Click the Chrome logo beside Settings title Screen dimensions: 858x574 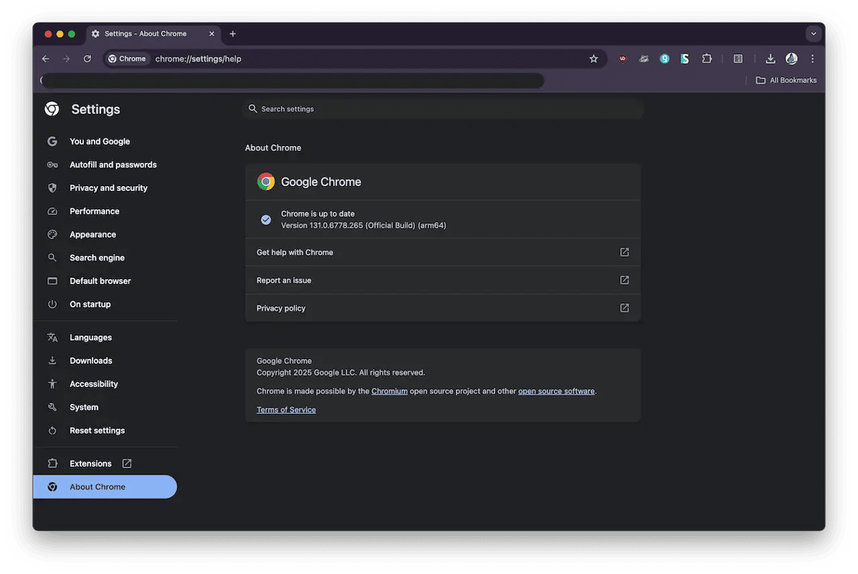(x=52, y=109)
